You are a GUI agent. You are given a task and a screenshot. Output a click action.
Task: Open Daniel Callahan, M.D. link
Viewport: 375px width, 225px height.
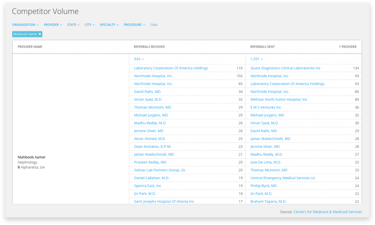click(151, 178)
